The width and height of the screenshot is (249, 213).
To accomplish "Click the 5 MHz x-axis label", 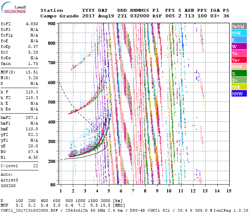I will [x=109, y=191].
